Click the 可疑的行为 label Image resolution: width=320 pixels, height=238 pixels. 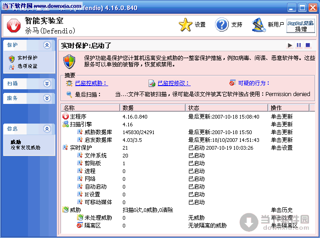tap(254, 83)
